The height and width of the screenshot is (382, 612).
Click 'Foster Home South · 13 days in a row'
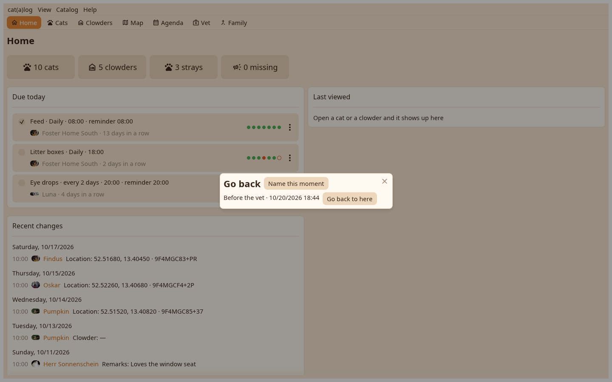point(96,133)
